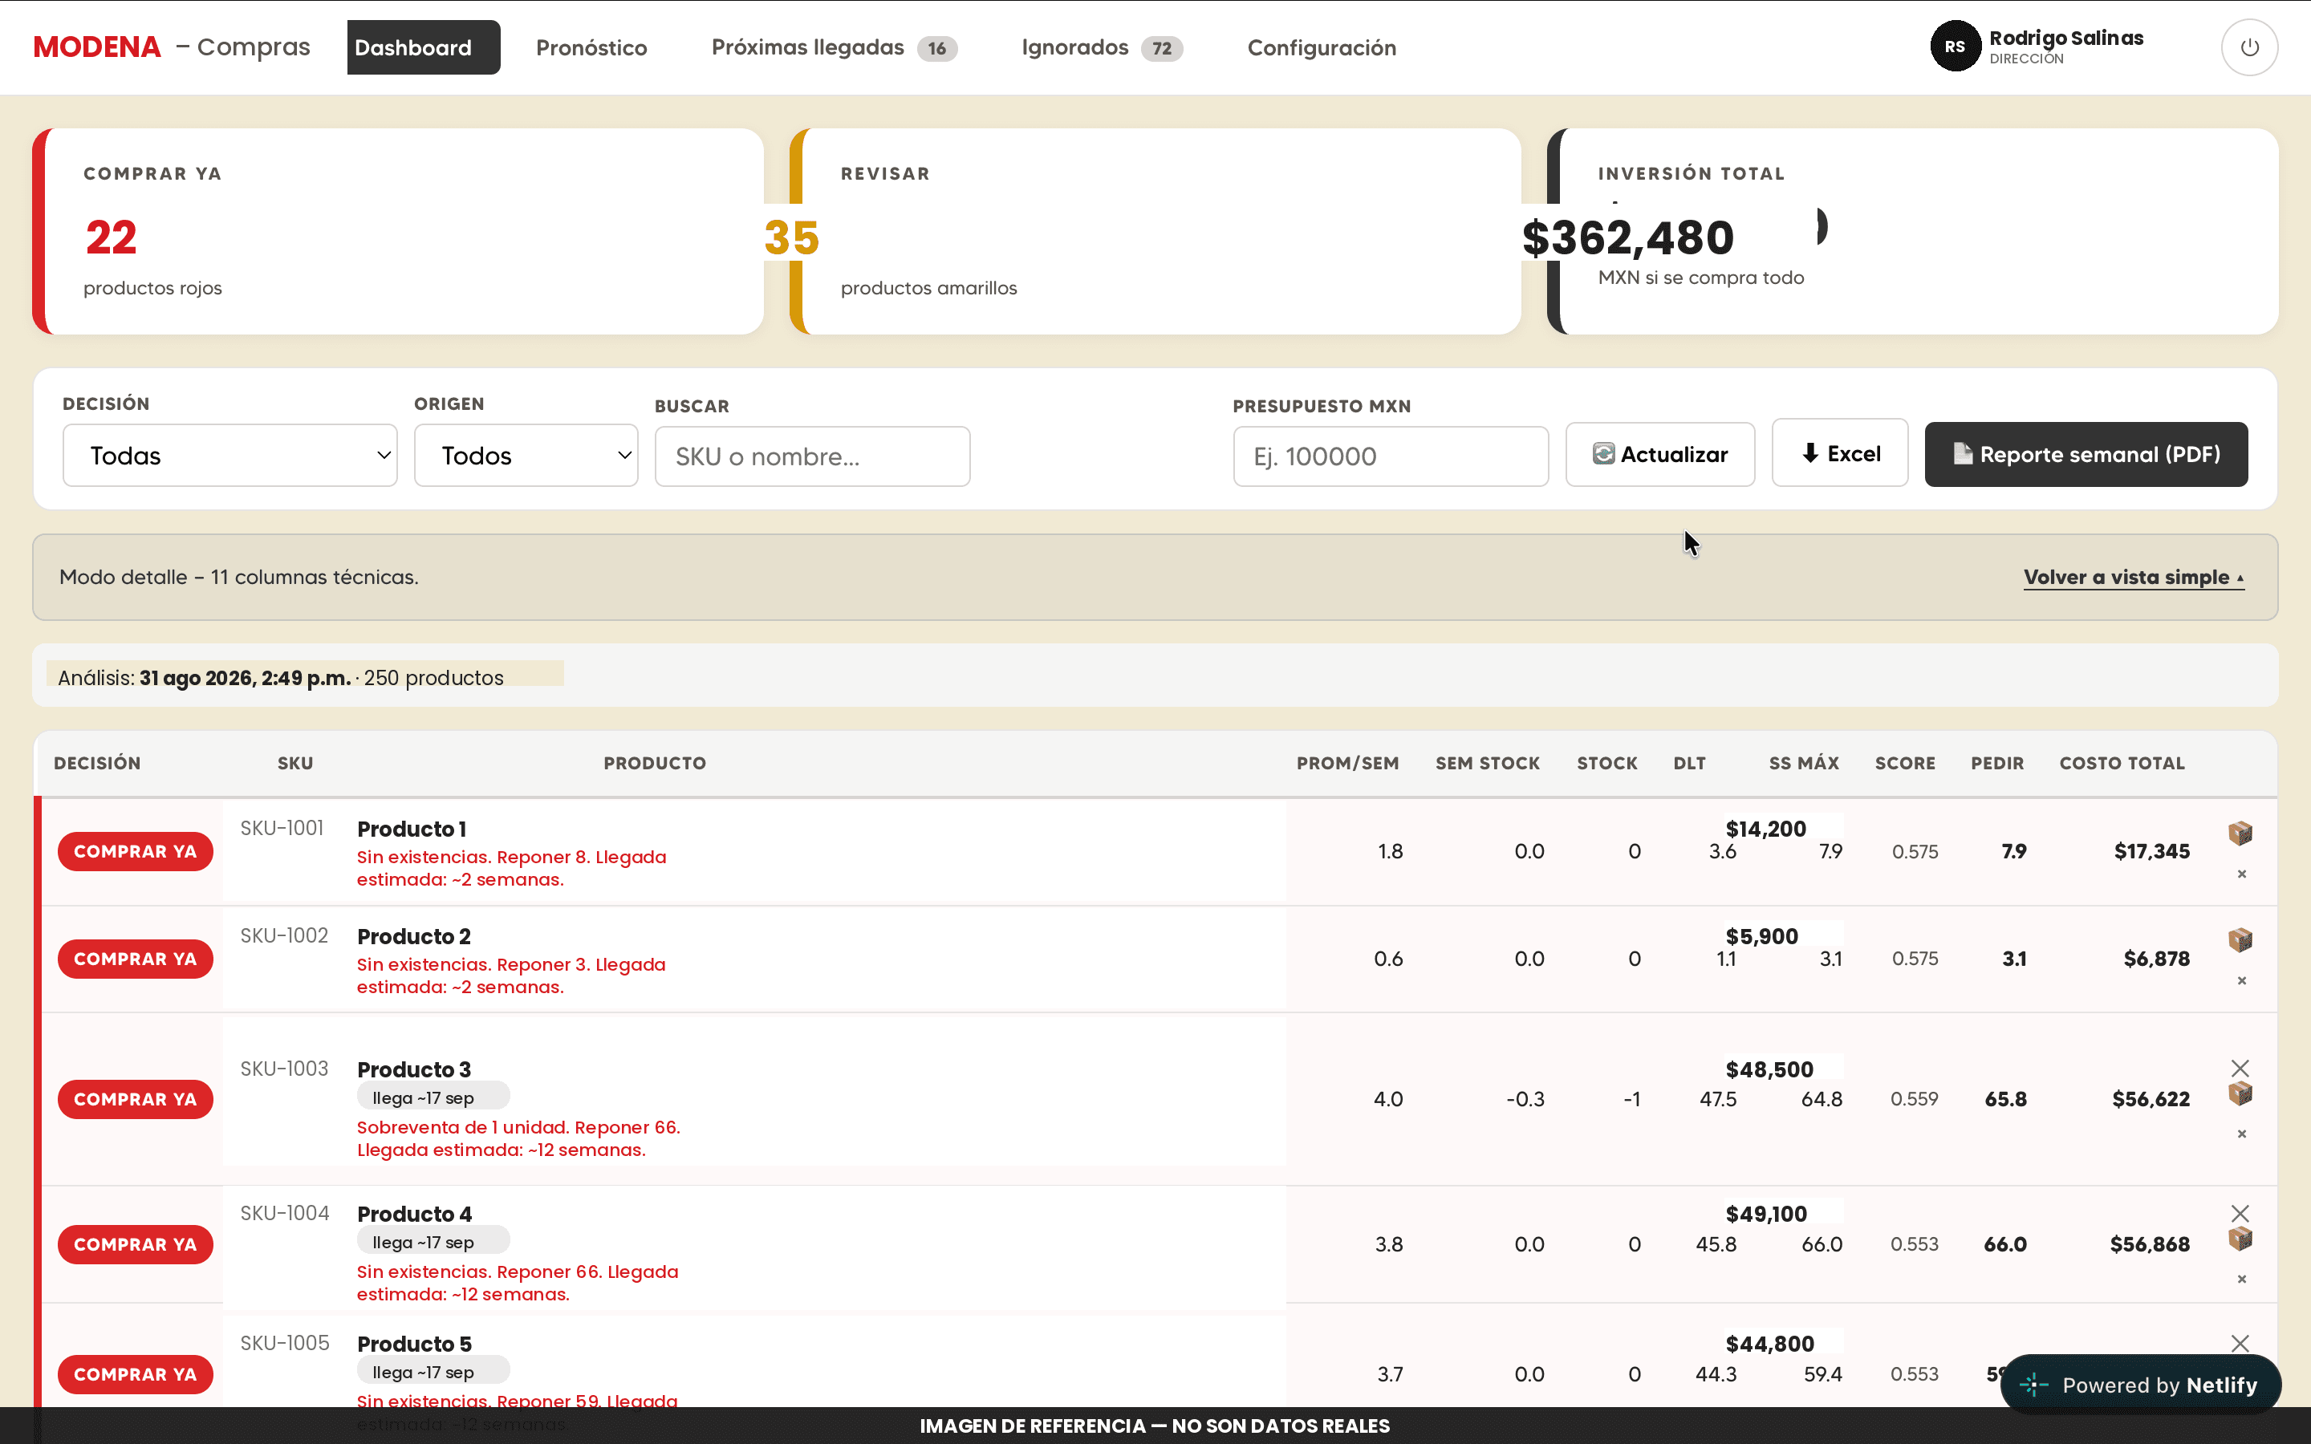Switch to the Pronóstico tab

(591, 48)
